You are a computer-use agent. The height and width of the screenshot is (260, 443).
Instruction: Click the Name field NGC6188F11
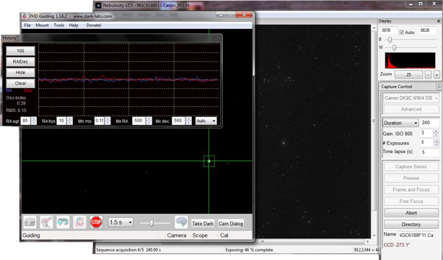[416, 235]
